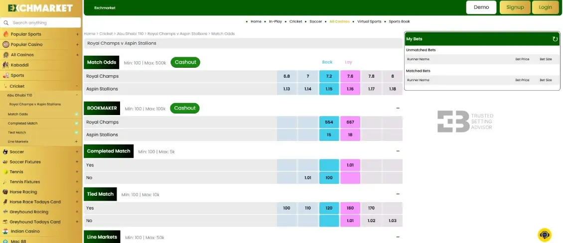Lay Tied Match Yes at 160
The width and height of the screenshot is (563, 243).
click(x=350, y=208)
